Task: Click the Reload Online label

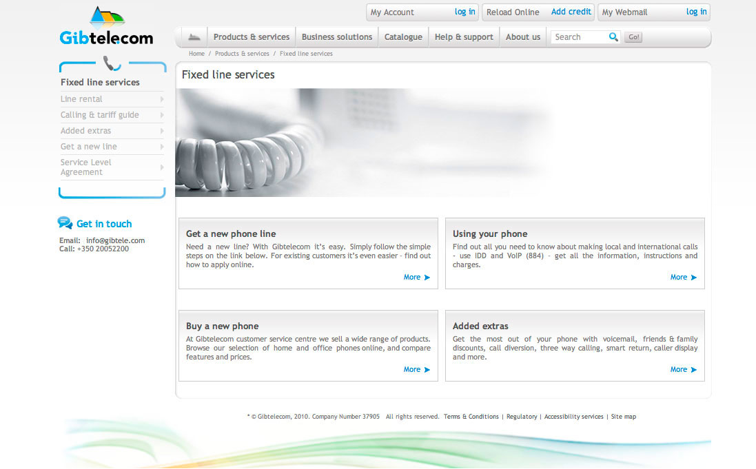Action: [x=513, y=12]
